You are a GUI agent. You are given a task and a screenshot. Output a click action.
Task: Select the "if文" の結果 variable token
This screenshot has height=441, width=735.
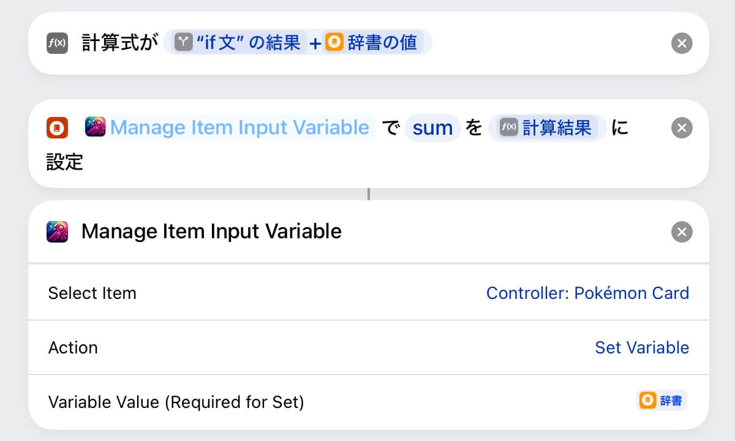click(239, 43)
